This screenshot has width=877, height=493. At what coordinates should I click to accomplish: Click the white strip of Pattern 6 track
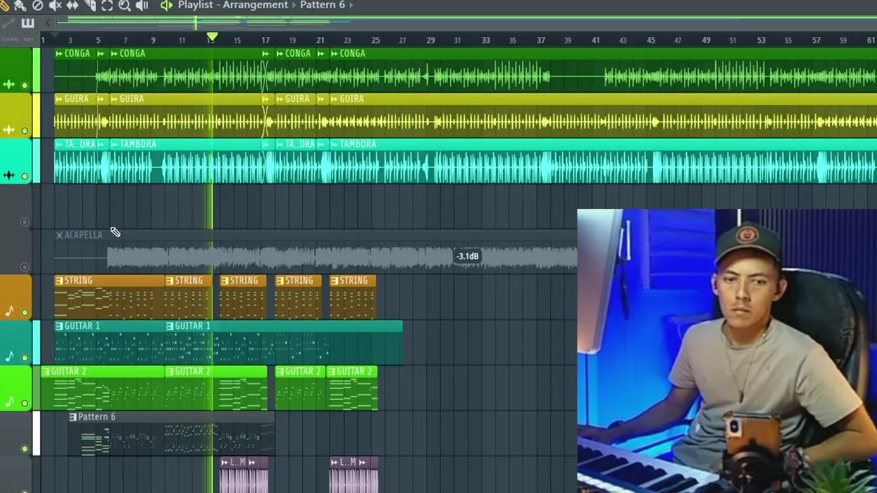(x=36, y=433)
